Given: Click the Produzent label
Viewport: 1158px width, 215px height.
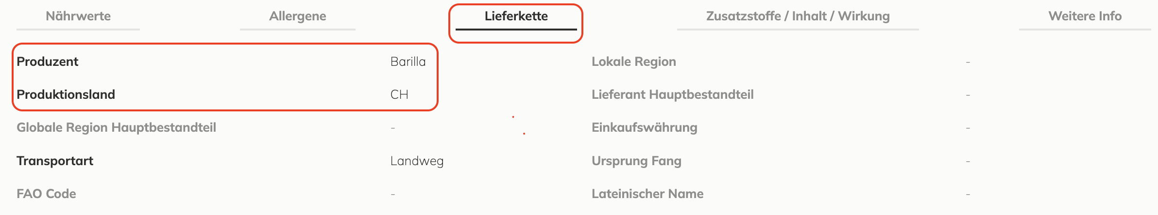Looking at the screenshot, I should click(48, 61).
